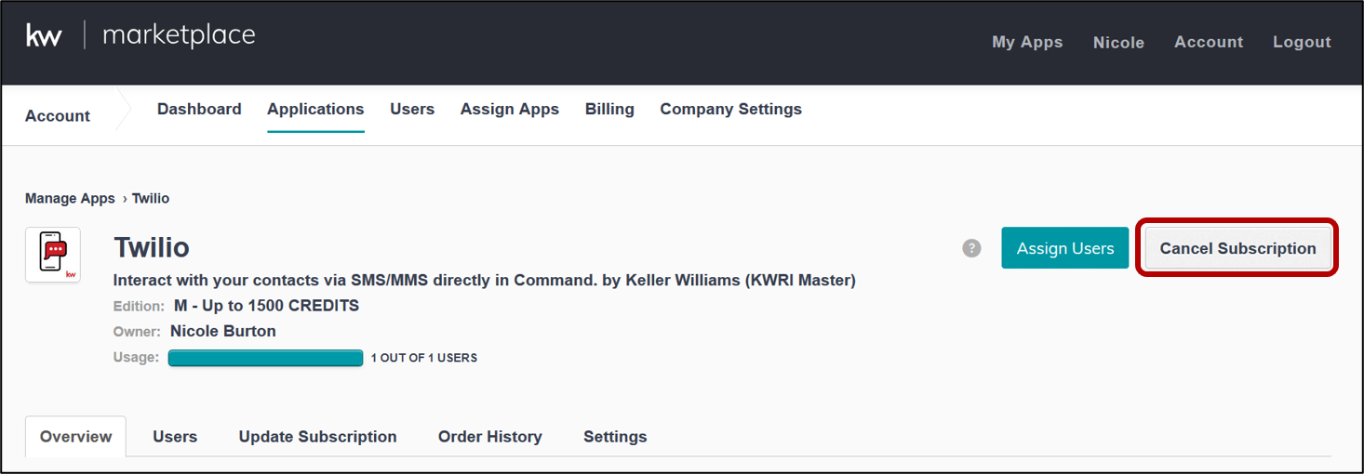Open the Billing section
This screenshot has height=474, width=1364.
[609, 109]
